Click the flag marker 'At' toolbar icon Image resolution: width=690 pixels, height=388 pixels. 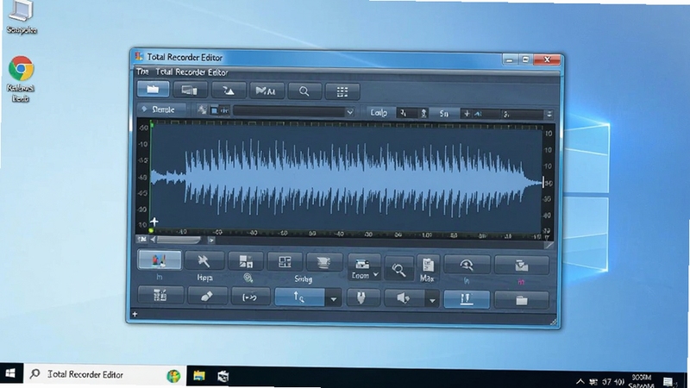tap(267, 91)
